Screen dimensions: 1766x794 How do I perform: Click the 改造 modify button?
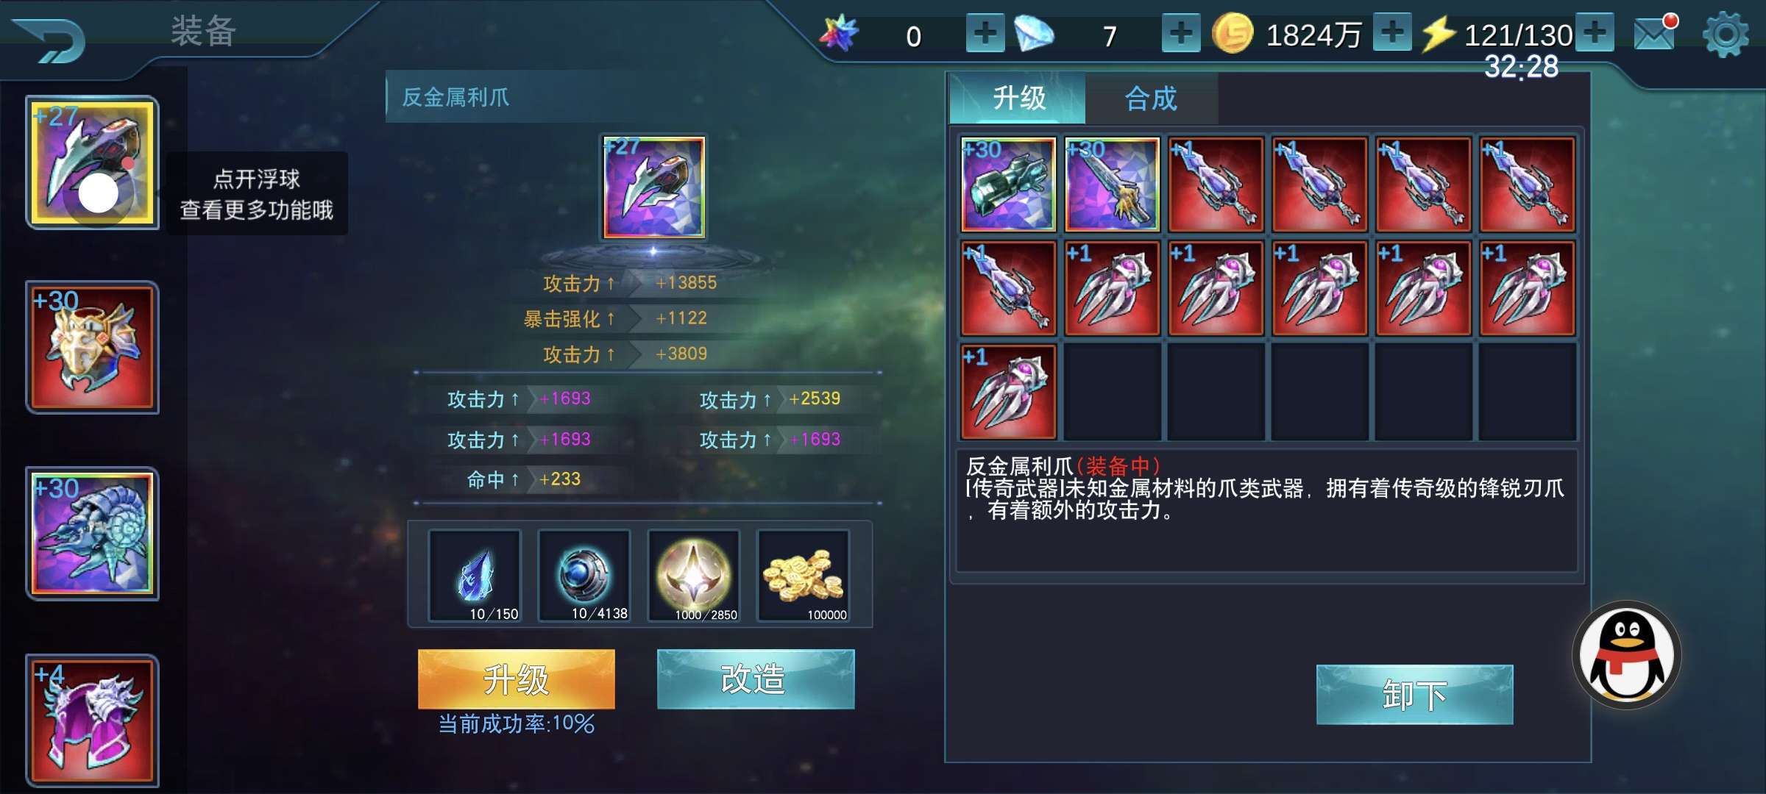tap(756, 679)
